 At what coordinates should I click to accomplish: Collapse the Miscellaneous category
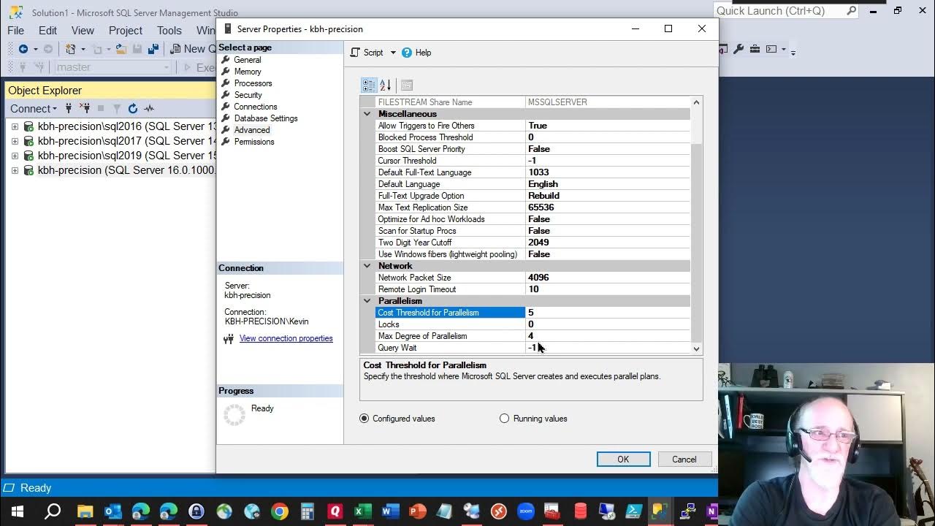pos(367,114)
